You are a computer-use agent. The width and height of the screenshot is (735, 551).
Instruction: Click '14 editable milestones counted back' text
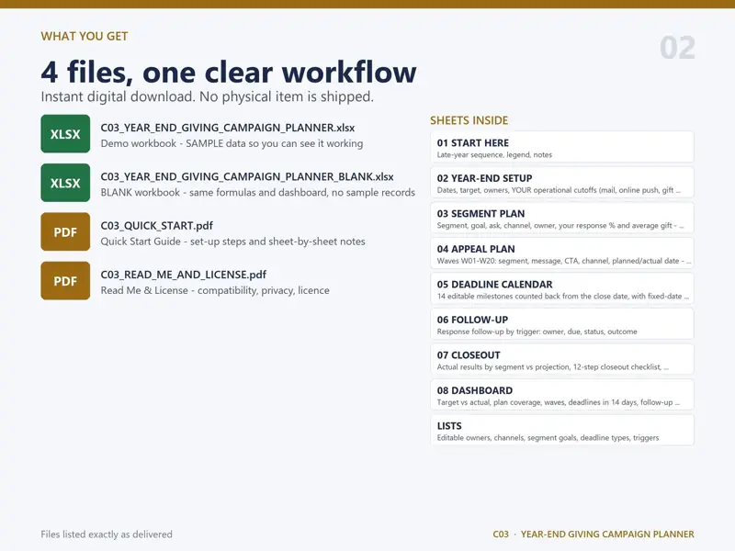(563, 296)
